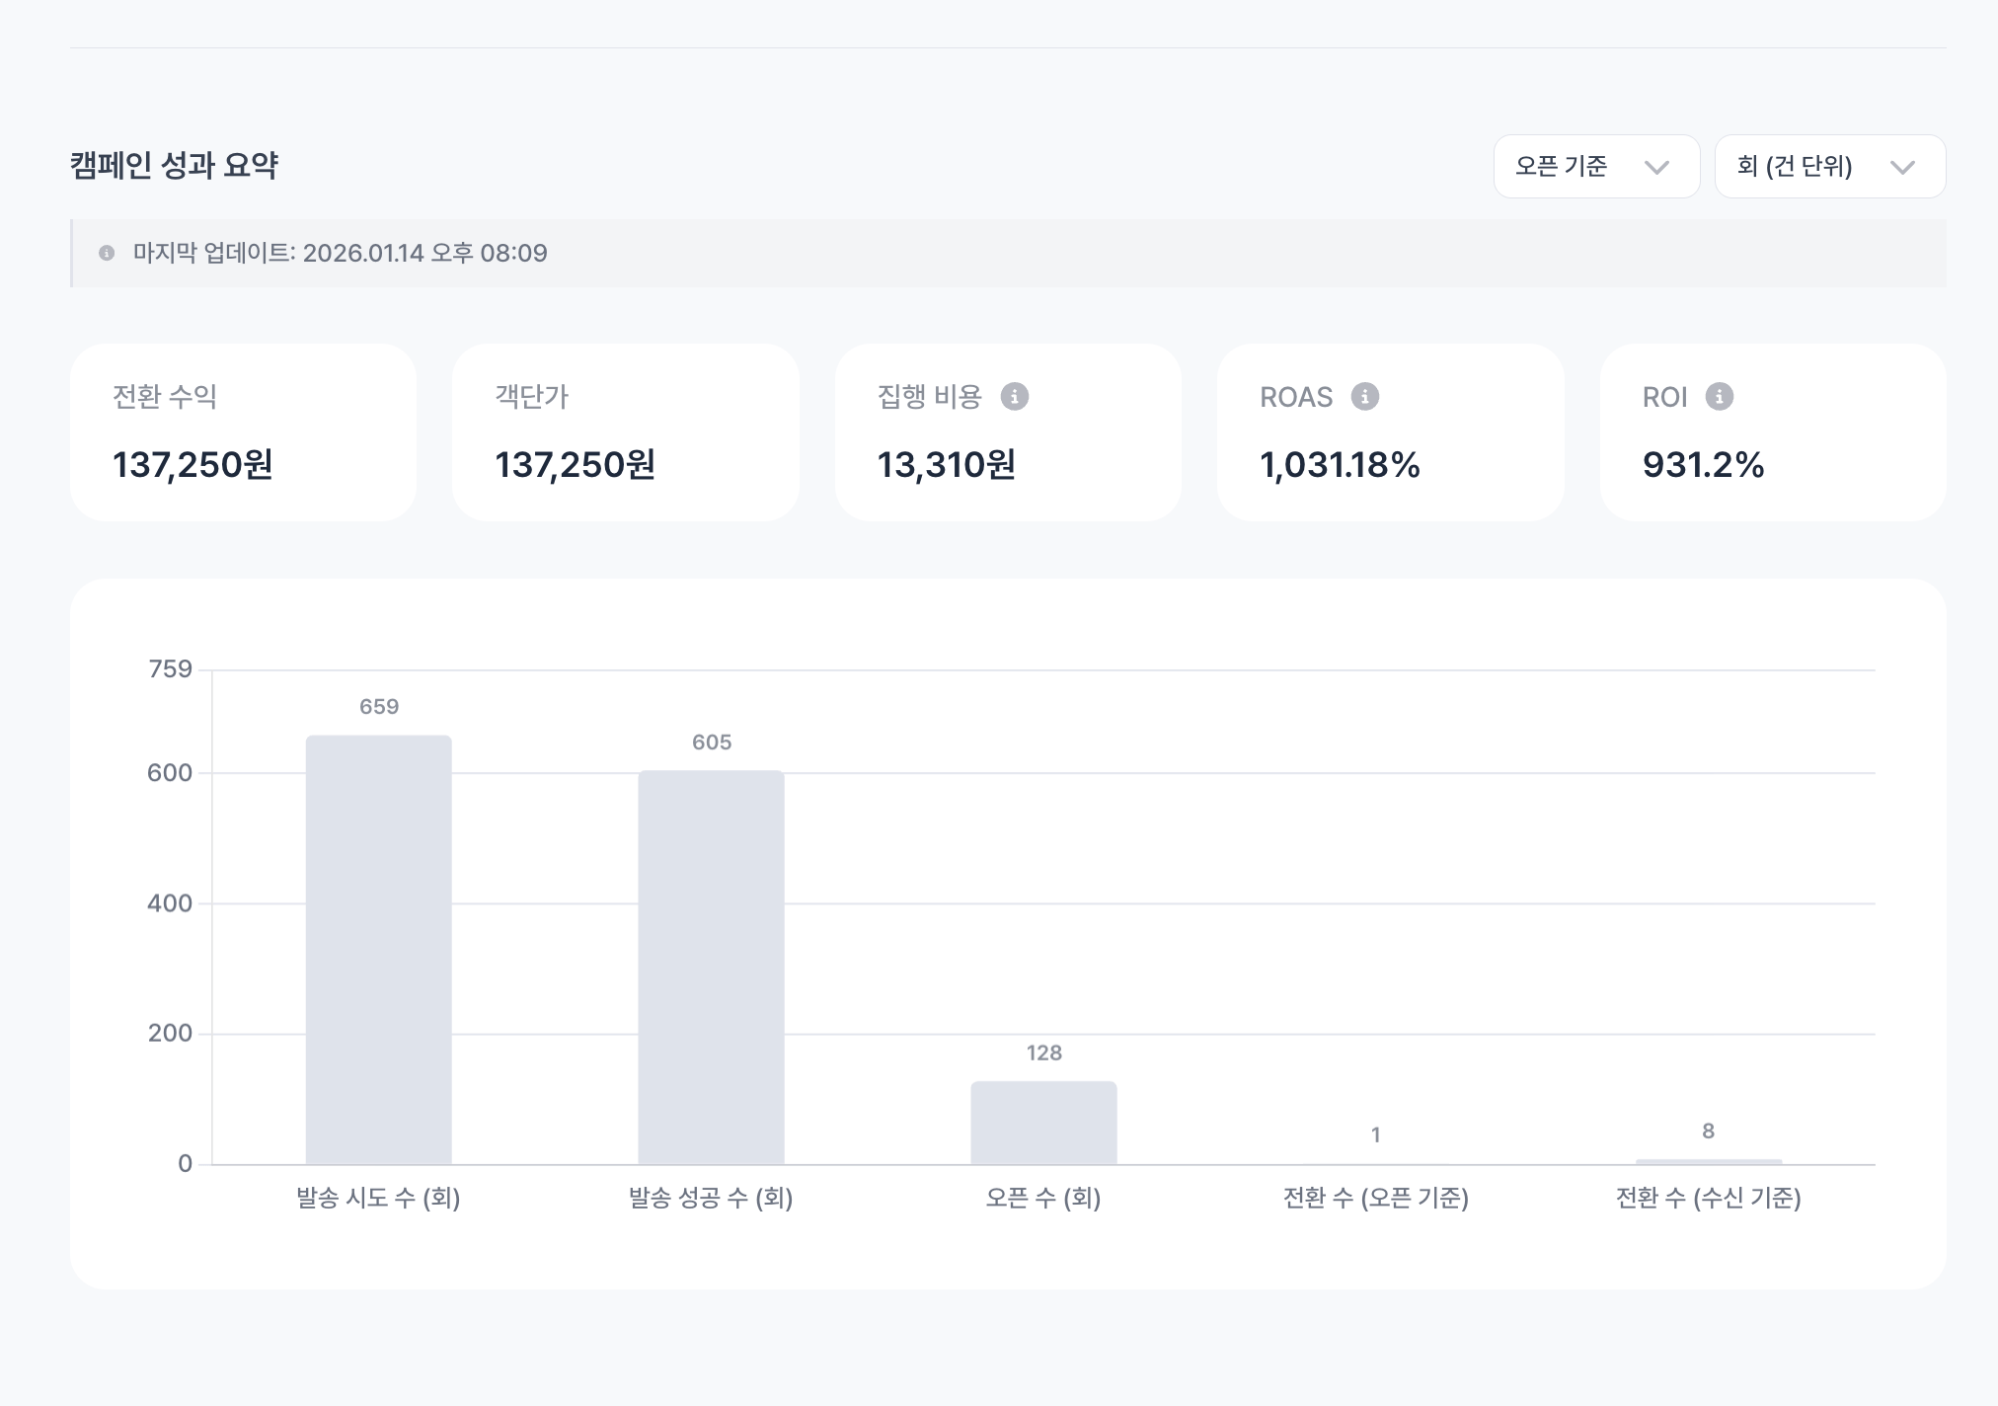The width and height of the screenshot is (1998, 1406).
Task: Click the 오픈 수 bar (128)
Action: click(x=1043, y=1123)
